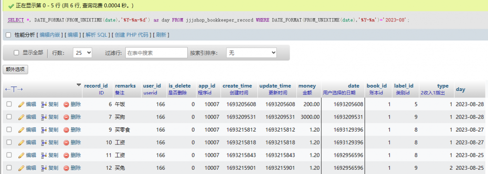The width and height of the screenshot is (488, 174).
Task: Sort by is_delete column header
Action: [179, 86]
